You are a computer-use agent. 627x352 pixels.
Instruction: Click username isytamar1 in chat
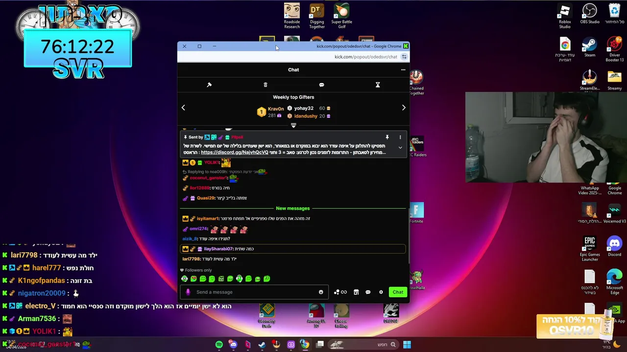pyautogui.click(x=207, y=219)
